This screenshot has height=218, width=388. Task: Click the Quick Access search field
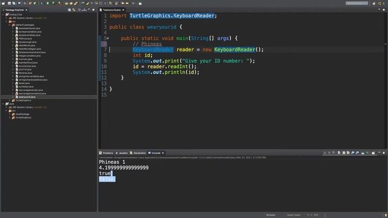(x=357, y=3)
